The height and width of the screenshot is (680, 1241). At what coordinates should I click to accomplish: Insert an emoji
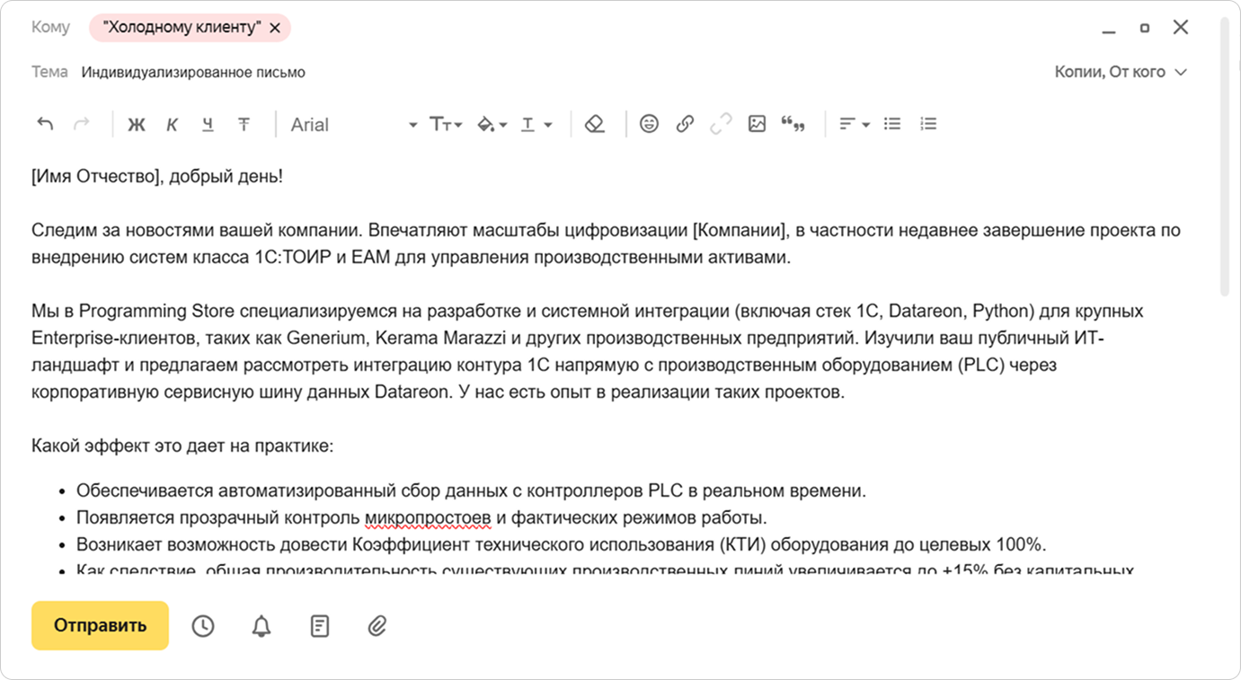[x=649, y=124]
